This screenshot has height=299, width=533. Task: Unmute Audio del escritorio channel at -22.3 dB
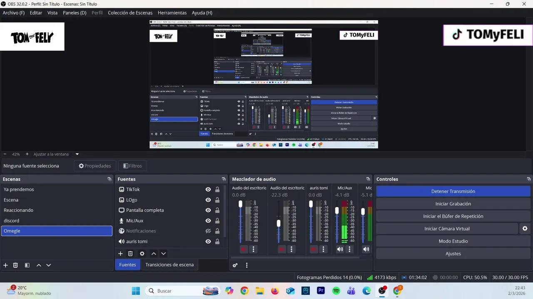tap(282, 249)
